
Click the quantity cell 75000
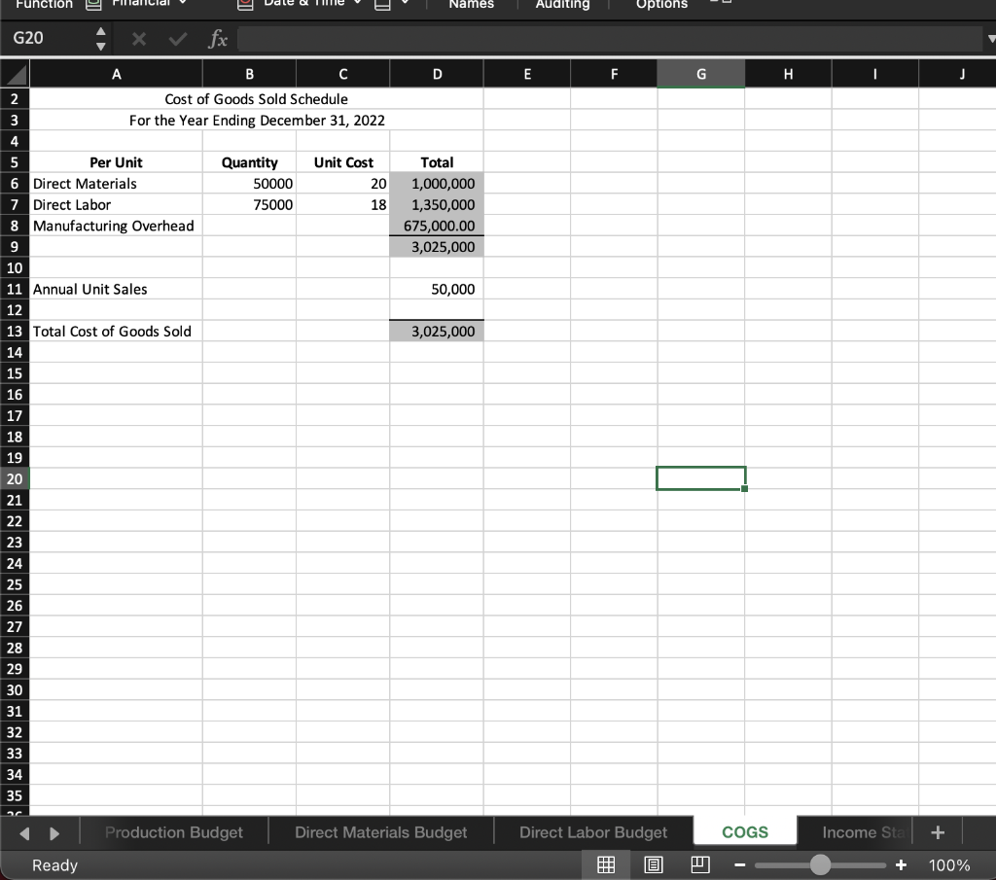click(x=249, y=204)
